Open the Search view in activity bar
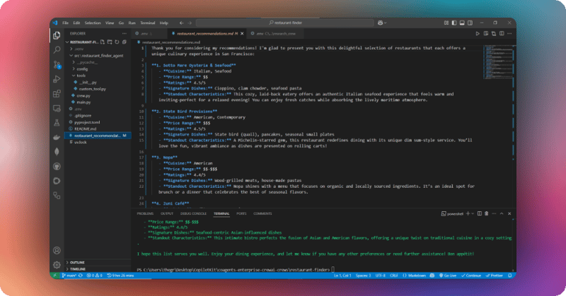 coord(57,49)
